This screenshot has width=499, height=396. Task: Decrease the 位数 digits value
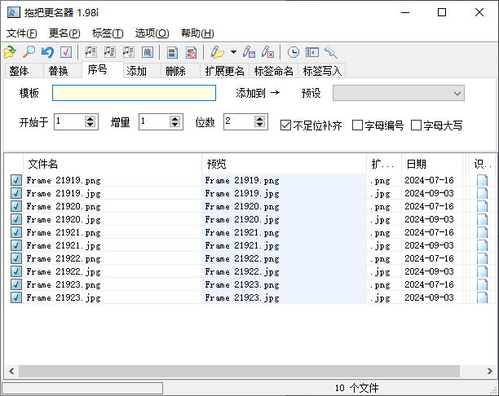pos(259,125)
